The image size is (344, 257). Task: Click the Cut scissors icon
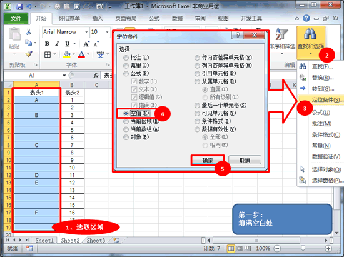point(28,32)
